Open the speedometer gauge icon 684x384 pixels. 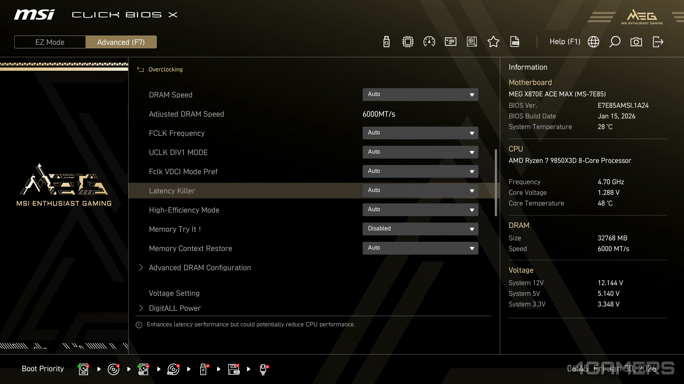(429, 42)
